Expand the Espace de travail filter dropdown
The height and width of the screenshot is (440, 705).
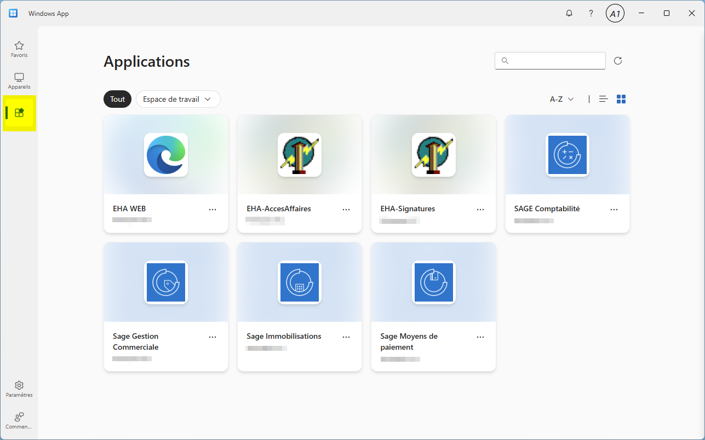coord(178,99)
